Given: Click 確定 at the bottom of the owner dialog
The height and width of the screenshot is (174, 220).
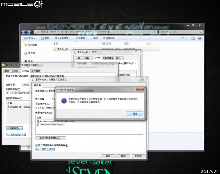Looking at the screenshot, I should (x=108, y=156).
